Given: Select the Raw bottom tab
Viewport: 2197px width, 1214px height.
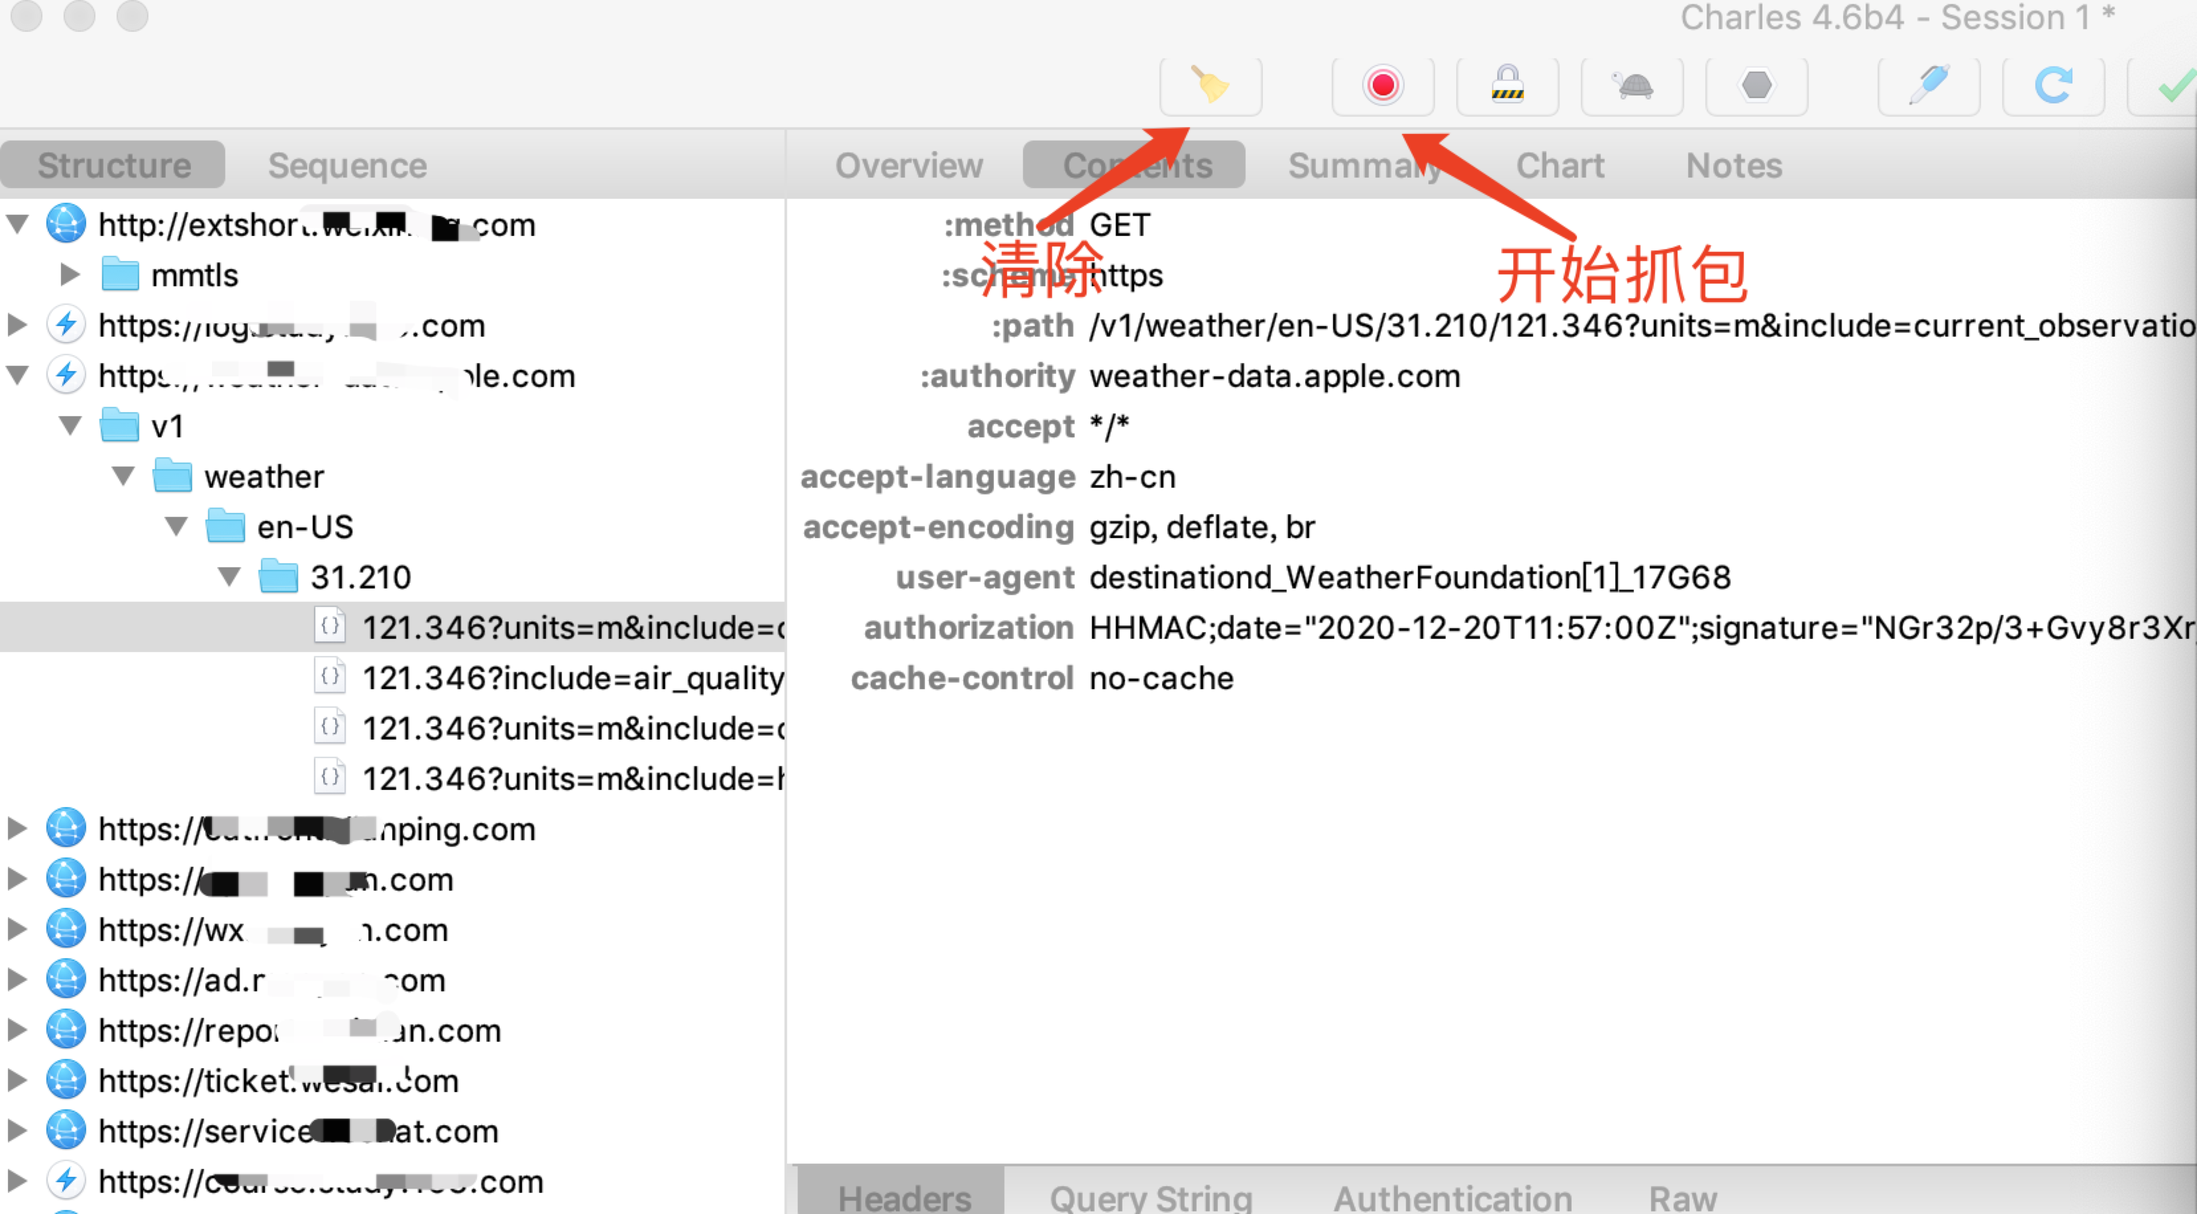Looking at the screenshot, I should pyautogui.click(x=1682, y=1198).
